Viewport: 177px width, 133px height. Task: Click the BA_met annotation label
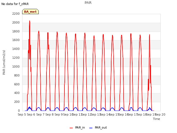click(x=30, y=12)
